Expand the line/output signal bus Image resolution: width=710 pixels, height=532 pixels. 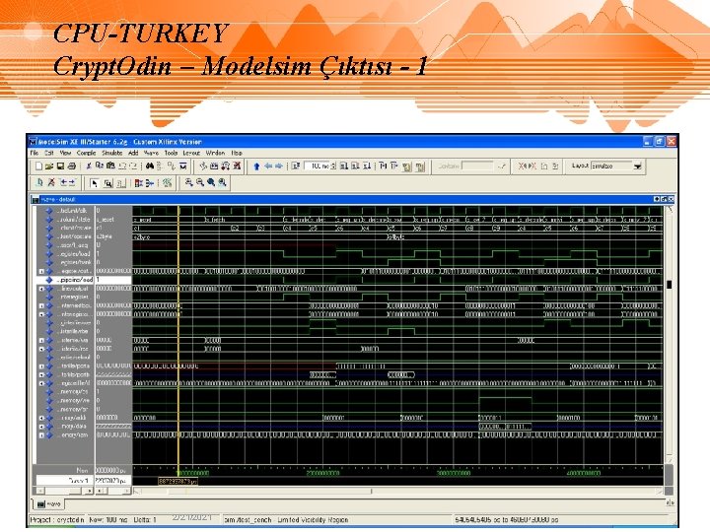coord(41,289)
